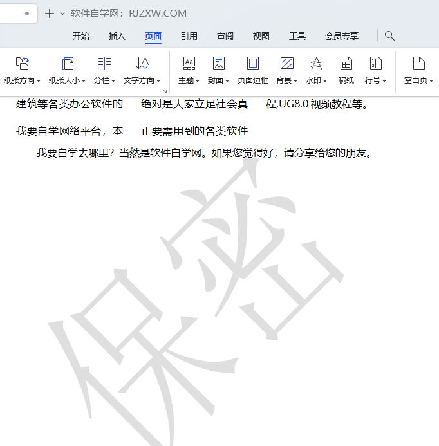Image resolution: width=439 pixels, height=446 pixels.
Task: Switch to the 插入 tab
Action: pos(117,36)
